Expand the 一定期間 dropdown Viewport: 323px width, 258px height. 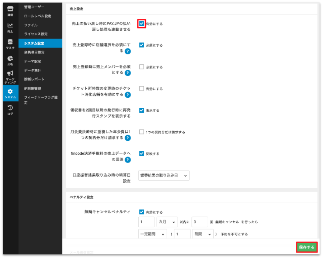pyautogui.click(x=152, y=234)
